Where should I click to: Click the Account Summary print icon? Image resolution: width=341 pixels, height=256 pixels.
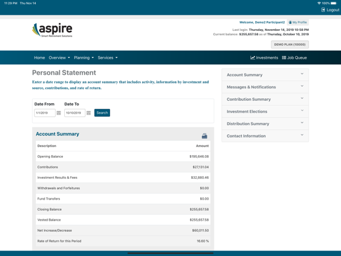pos(204,136)
